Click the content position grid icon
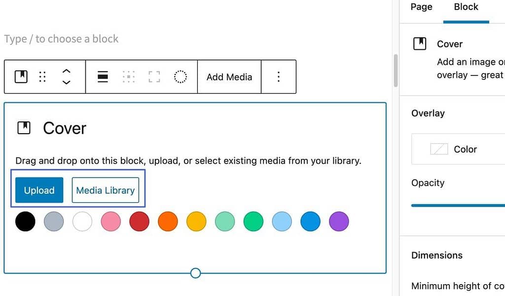This screenshot has width=505, height=296. [x=129, y=76]
